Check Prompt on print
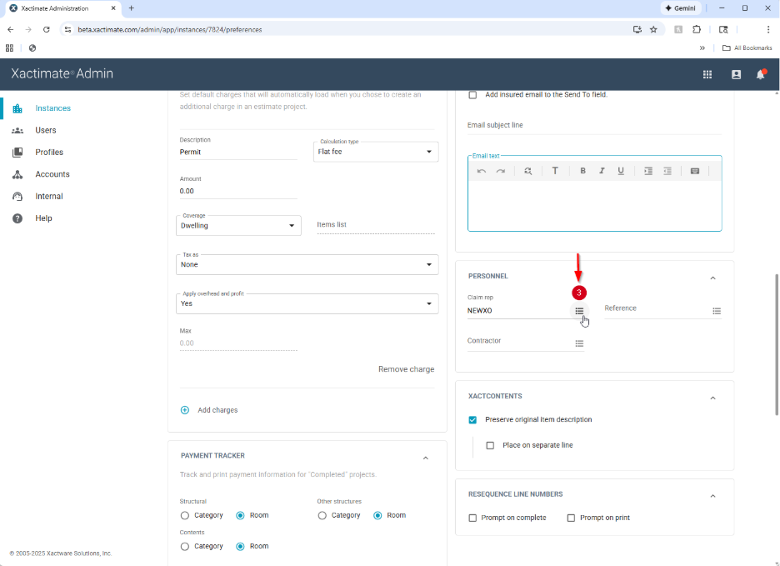 (x=571, y=518)
